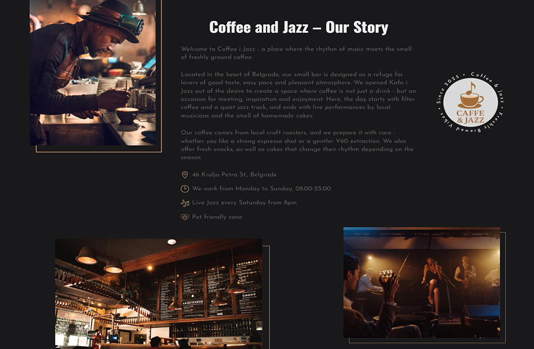534x349 pixels.
Task: Click the location pin icon
Action: tap(184, 174)
